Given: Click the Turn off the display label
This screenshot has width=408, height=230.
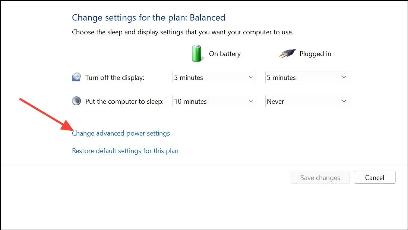Looking at the screenshot, I should coord(115,77).
